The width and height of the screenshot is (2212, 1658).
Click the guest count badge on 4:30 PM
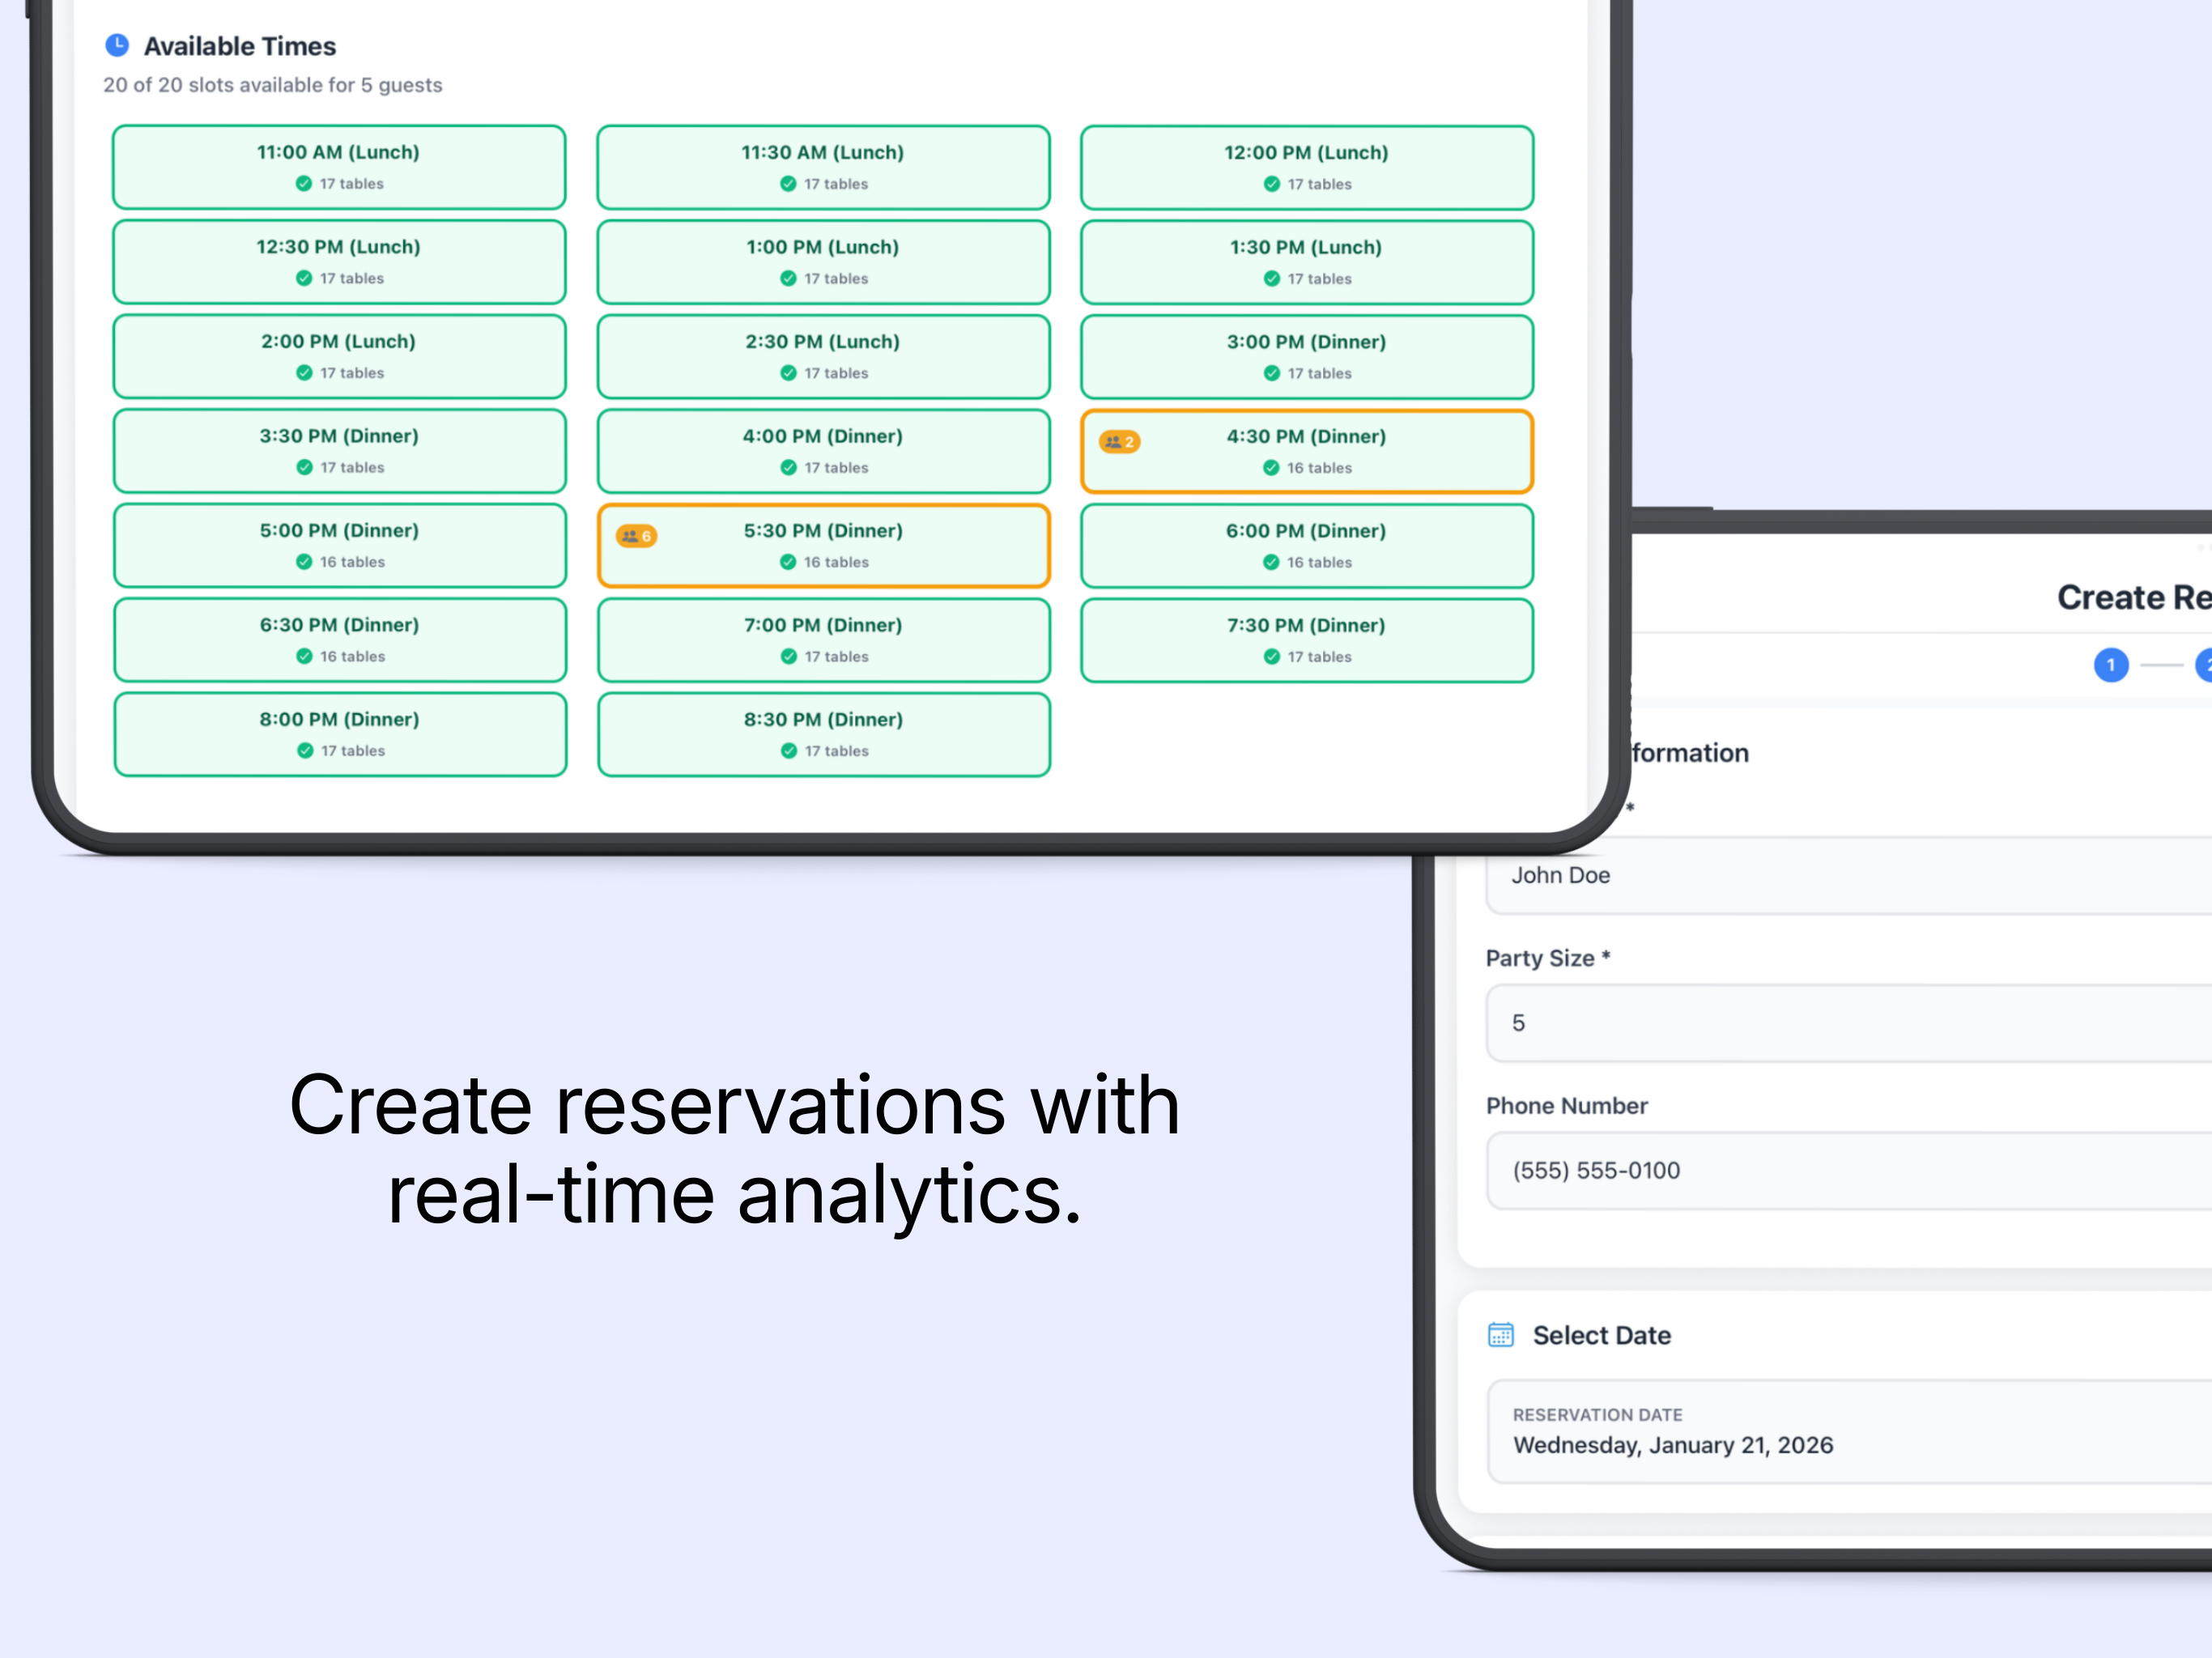tap(1119, 441)
